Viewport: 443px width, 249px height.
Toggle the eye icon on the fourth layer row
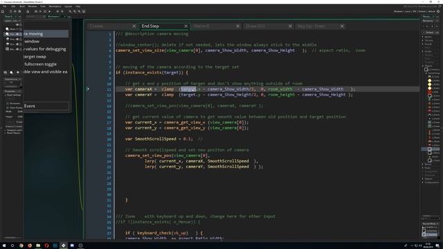(x=17, y=44)
